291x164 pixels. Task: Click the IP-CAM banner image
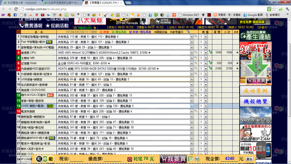(x=256, y=133)
